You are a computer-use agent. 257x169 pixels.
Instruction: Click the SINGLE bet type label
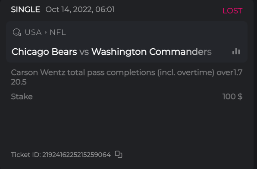[x=25, y=9]
